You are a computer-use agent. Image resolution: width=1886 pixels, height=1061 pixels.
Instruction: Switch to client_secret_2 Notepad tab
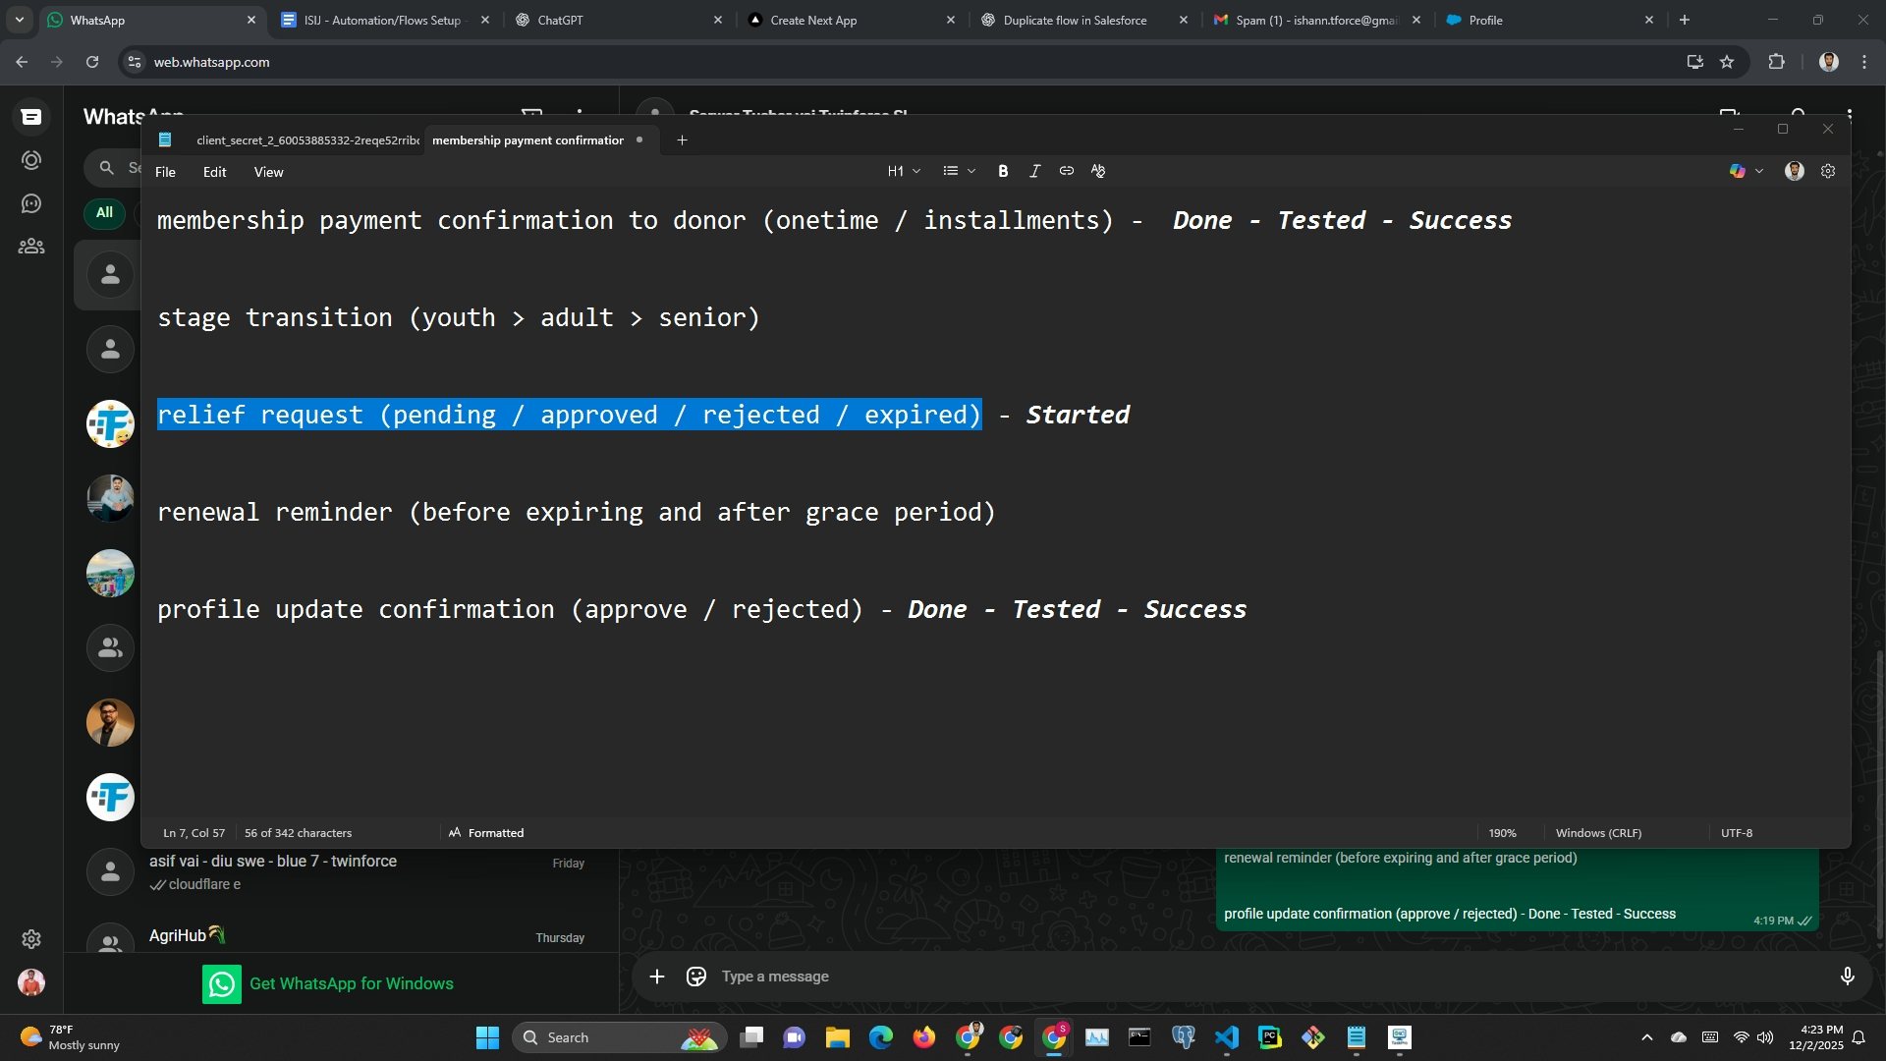coord(306,140)
